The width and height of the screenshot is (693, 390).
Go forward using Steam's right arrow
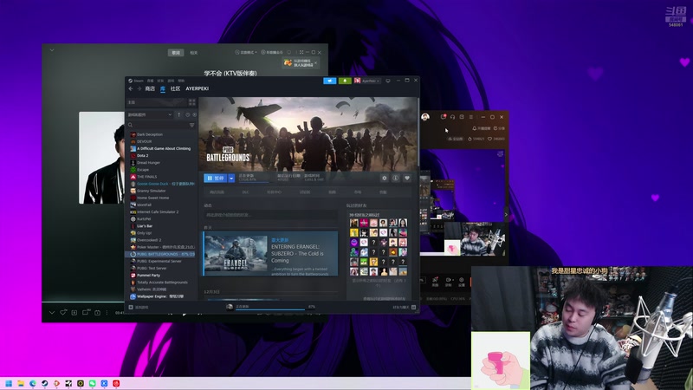pyautogui.click(x=139, y=89)
